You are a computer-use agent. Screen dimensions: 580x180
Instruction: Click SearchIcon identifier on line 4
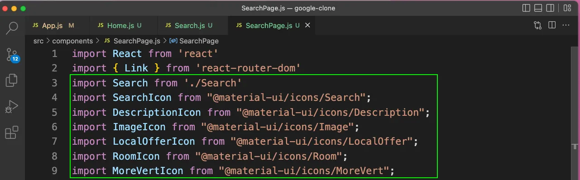click(x=142, y=97)
